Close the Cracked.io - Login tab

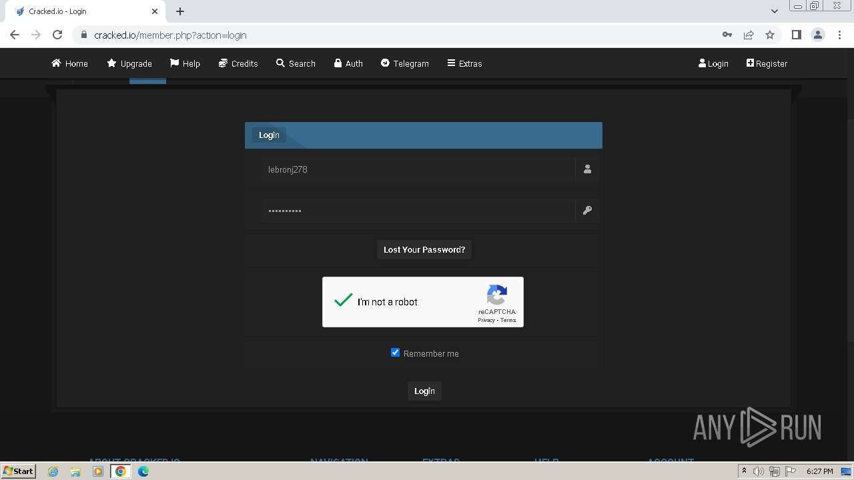pos(154,11)
